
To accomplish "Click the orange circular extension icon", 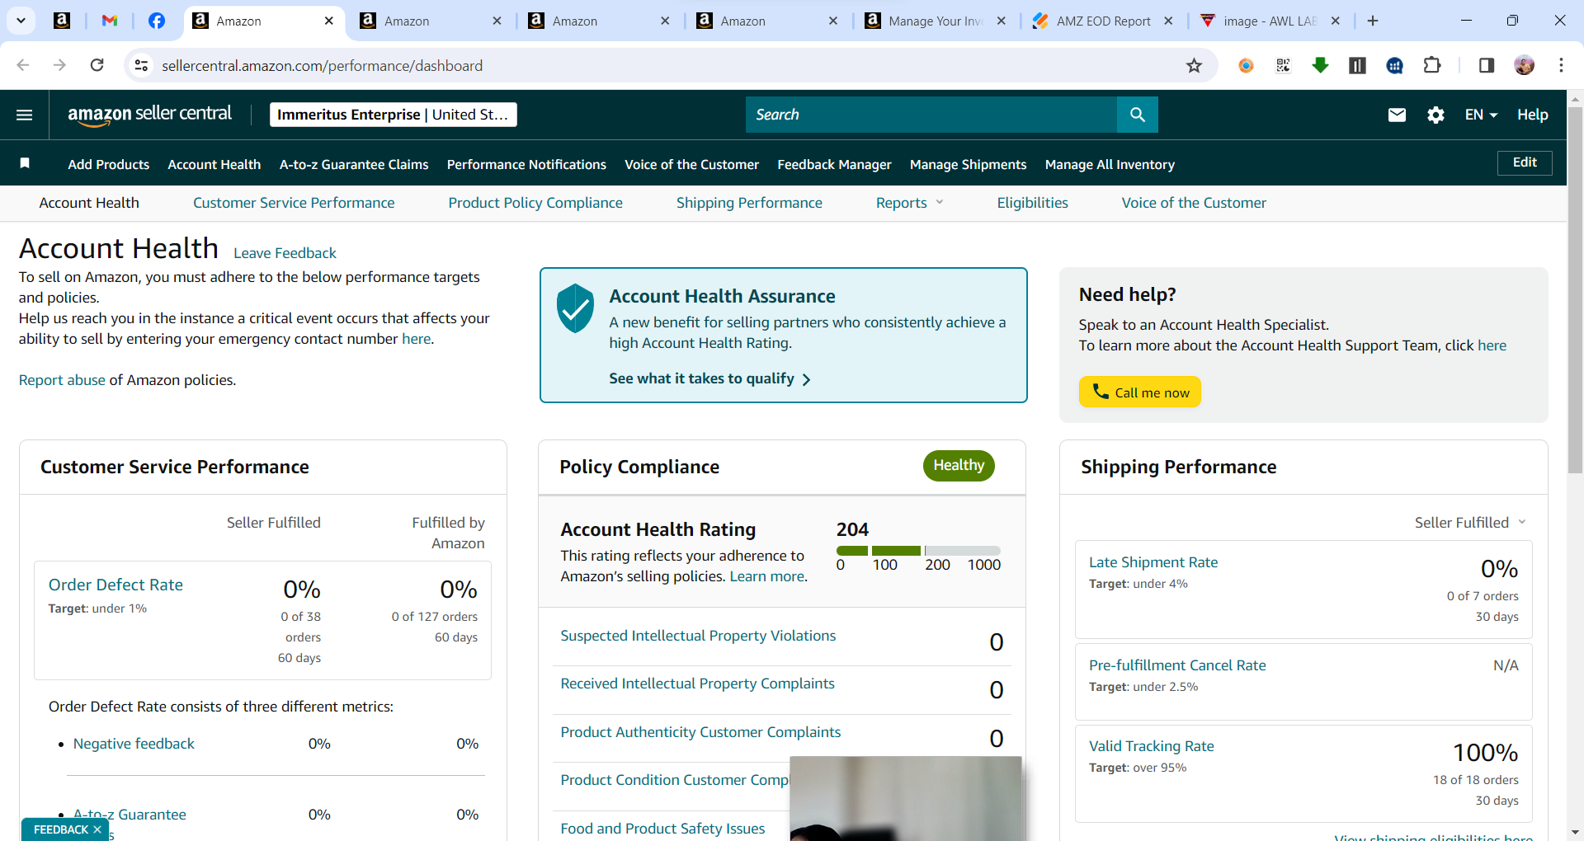I will [1246, 65].
